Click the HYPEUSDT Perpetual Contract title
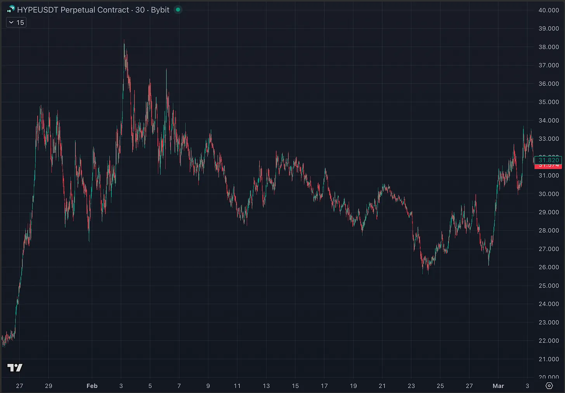The width and height of the screenshot is (565, 393). 73,10
